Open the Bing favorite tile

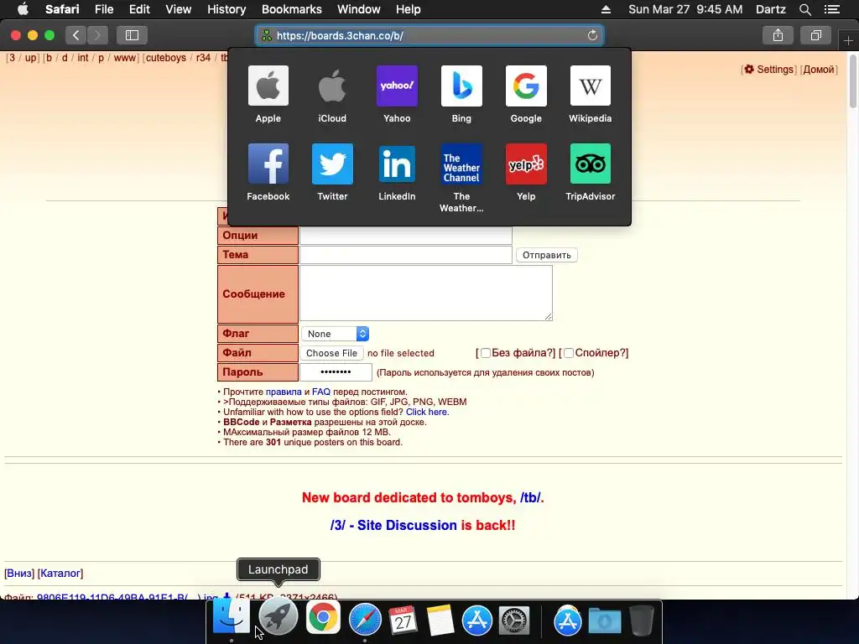click(x=461, y=86)
